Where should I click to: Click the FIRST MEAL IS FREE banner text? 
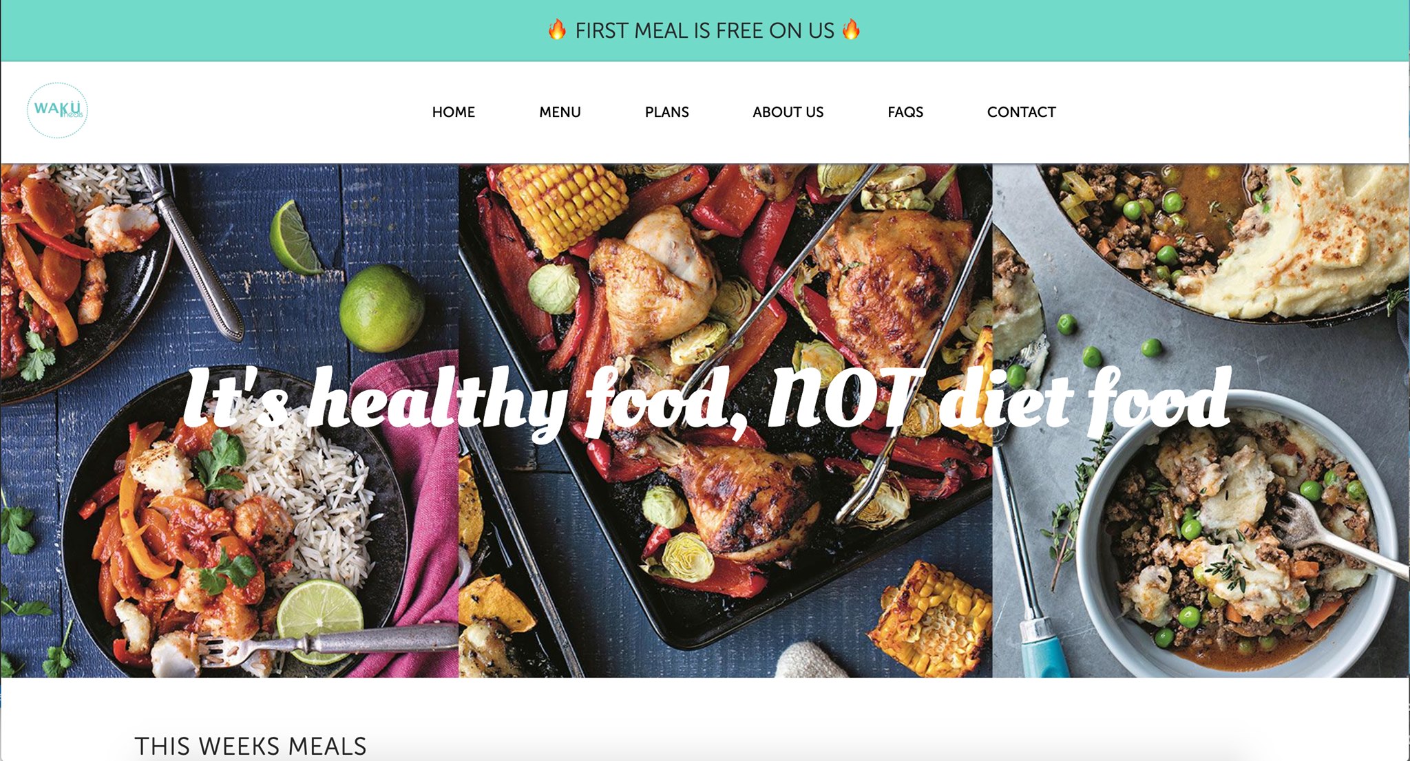pyautogui.click(x=704, y=30)
